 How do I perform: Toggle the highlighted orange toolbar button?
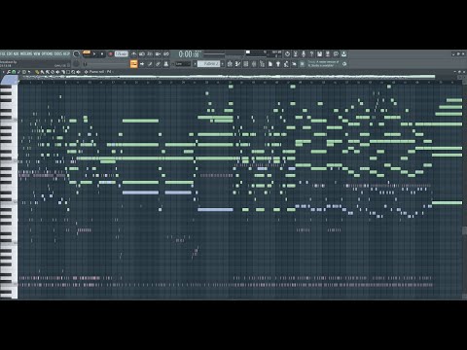point(133,64)
